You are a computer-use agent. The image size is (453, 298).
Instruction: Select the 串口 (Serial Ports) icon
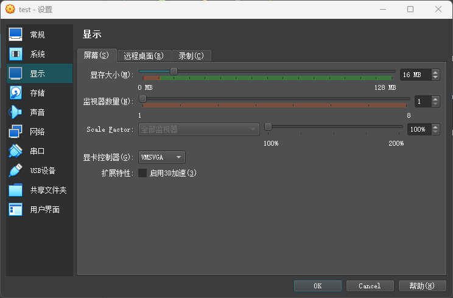click(x=15, y=151)
